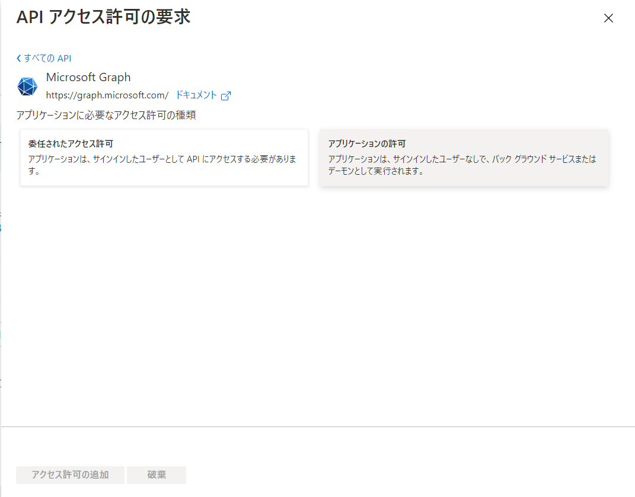This screenshot has width=635, height=497.
Task: Open the ドキュメント link
Action: pos(196,95)
